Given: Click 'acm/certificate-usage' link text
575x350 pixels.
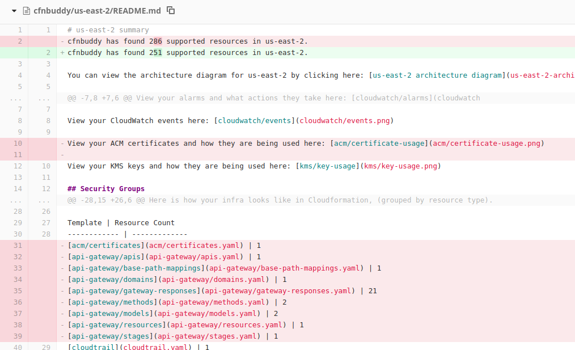Looking at the screenshot, I should click(379, 144).
